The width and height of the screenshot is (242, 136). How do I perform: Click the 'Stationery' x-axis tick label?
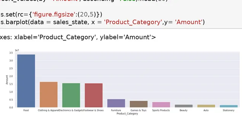[229, 110]
